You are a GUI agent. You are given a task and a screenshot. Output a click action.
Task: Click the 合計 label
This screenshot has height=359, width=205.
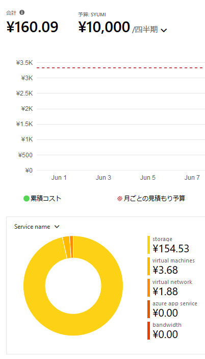tap(11, 13)
